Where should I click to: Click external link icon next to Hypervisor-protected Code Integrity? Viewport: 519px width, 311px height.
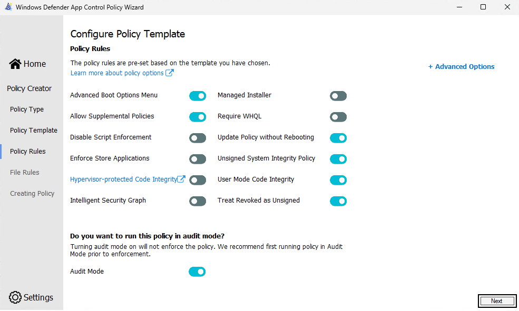(x=181, y=179)
